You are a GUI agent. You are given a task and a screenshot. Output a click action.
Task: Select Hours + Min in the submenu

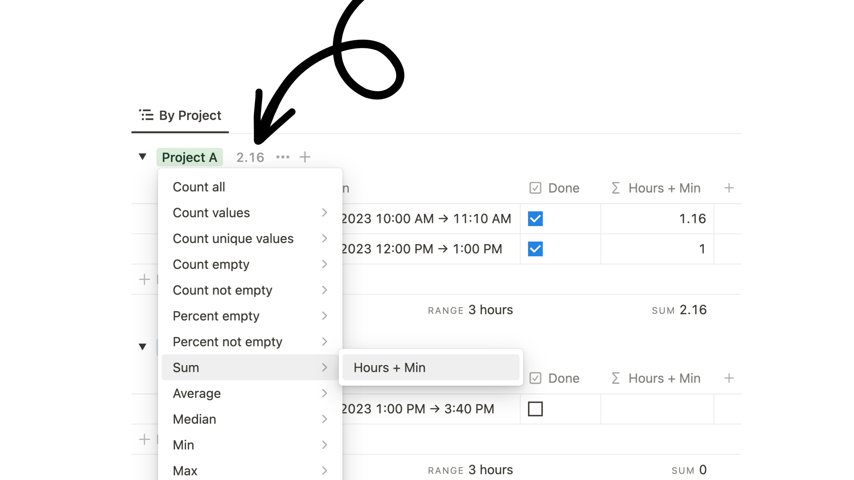(390, 367)
